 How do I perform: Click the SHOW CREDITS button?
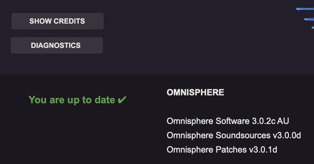click(x=58, y=21)
